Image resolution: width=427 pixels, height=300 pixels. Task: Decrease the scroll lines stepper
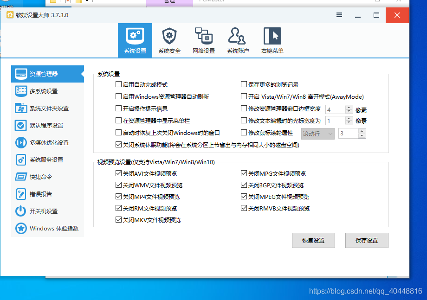click(x=362, y=135)
